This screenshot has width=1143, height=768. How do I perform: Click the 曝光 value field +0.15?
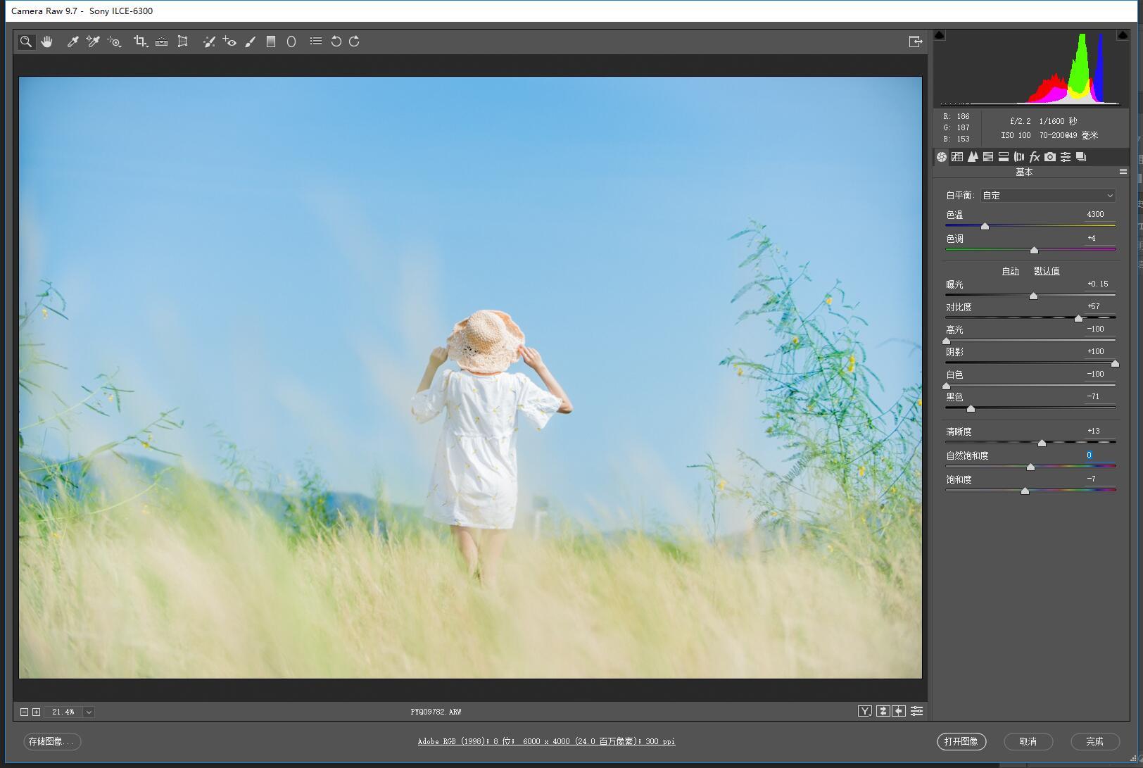point(1099,284)
